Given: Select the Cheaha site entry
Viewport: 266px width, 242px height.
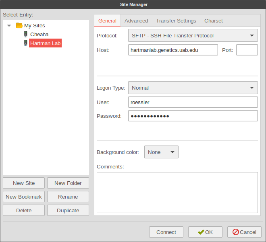Looking at the screenshot, I should click(x=39, y=34).
